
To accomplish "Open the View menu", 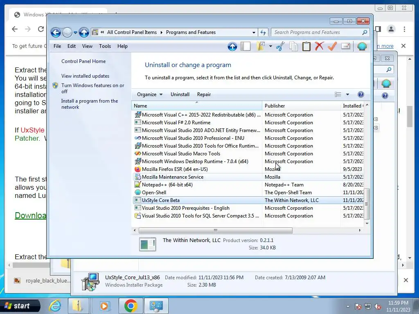I will coord(87,46).
